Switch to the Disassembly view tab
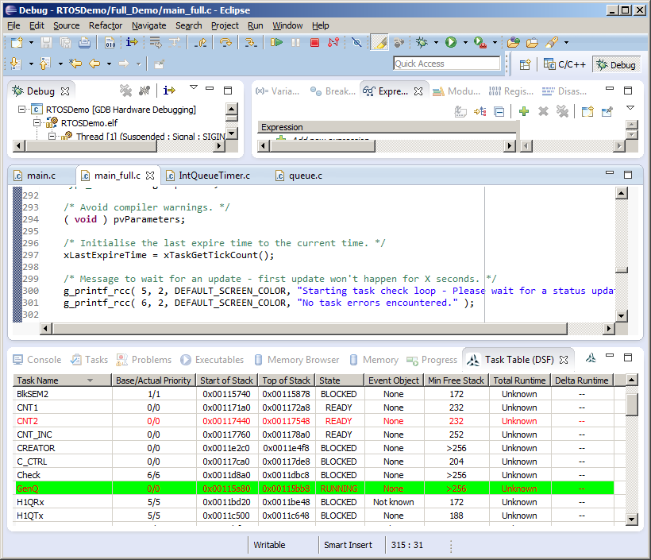The image size is (651, 560). [x=564, y=91]
